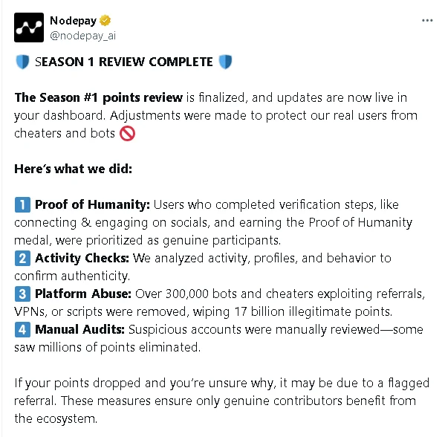Click 'The Season #1 points review' bold text
445x437 pixels.
click(x=99, y=97)
